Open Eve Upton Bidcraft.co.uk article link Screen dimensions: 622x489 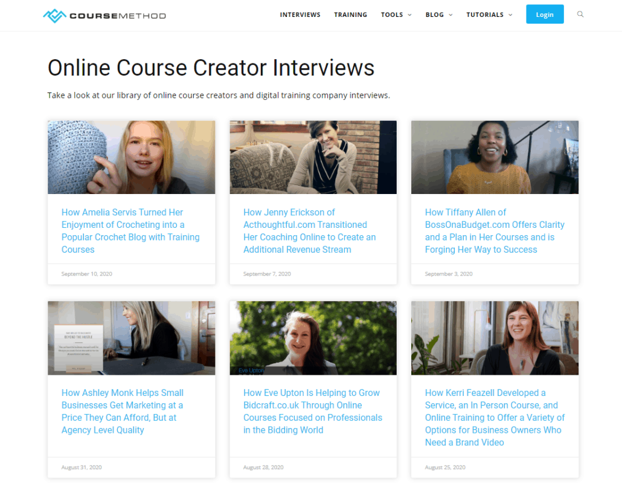click(x=313, y=411)
